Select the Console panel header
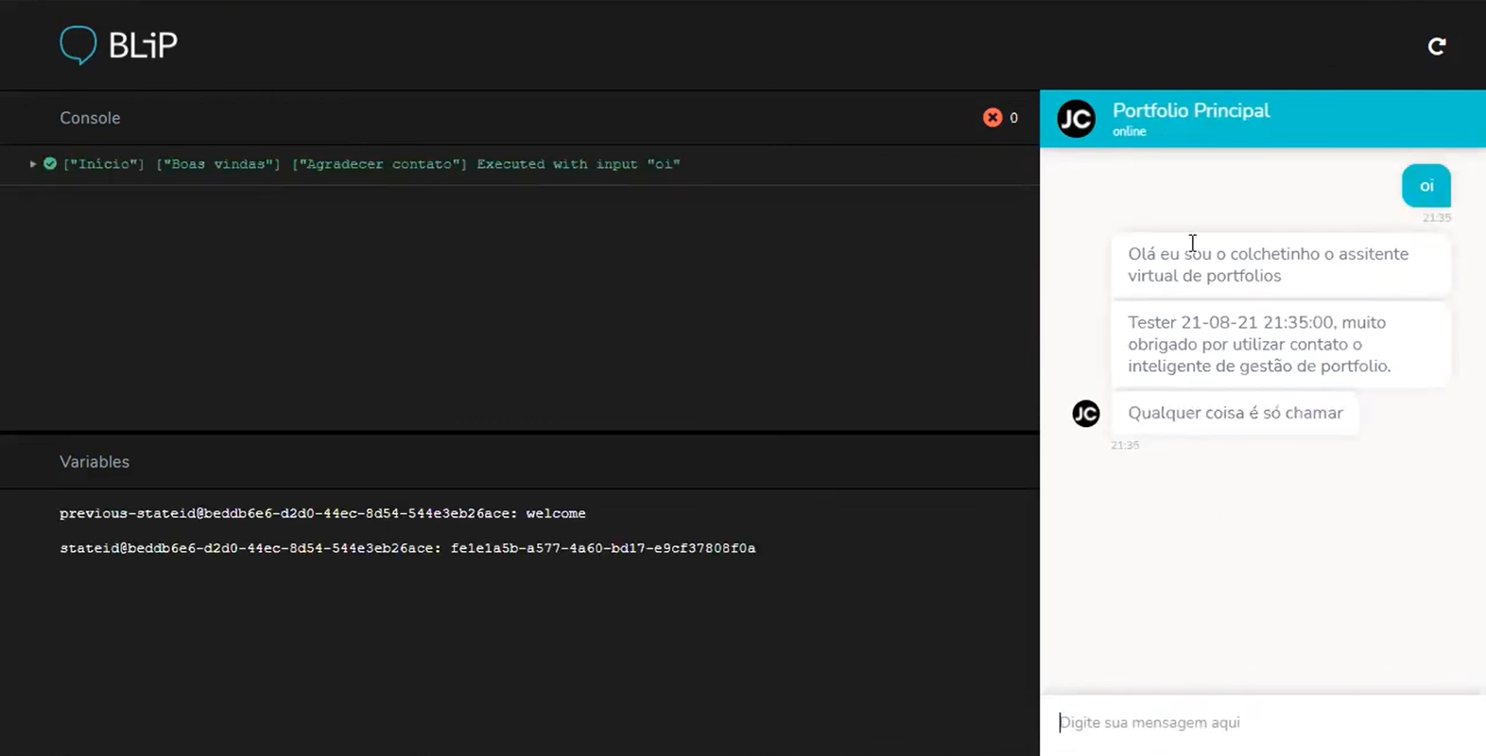This screenshot has height=756, width=1486. tap(90, 118)
